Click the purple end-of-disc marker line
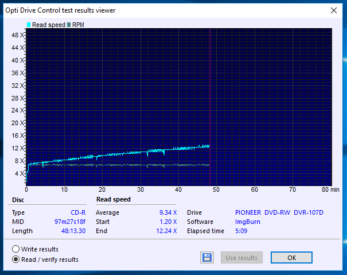 tap(210, 107)
